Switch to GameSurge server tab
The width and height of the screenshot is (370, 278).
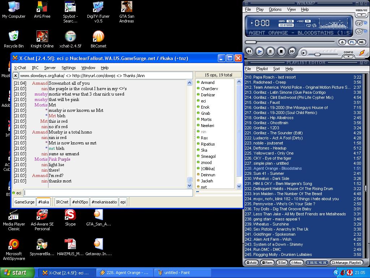click(x=24, y=202)
